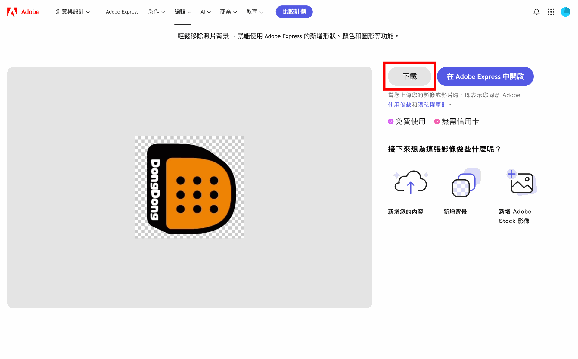578x359 pixels.
Task: Expand the 製作 menu
Action: point(157,12)
